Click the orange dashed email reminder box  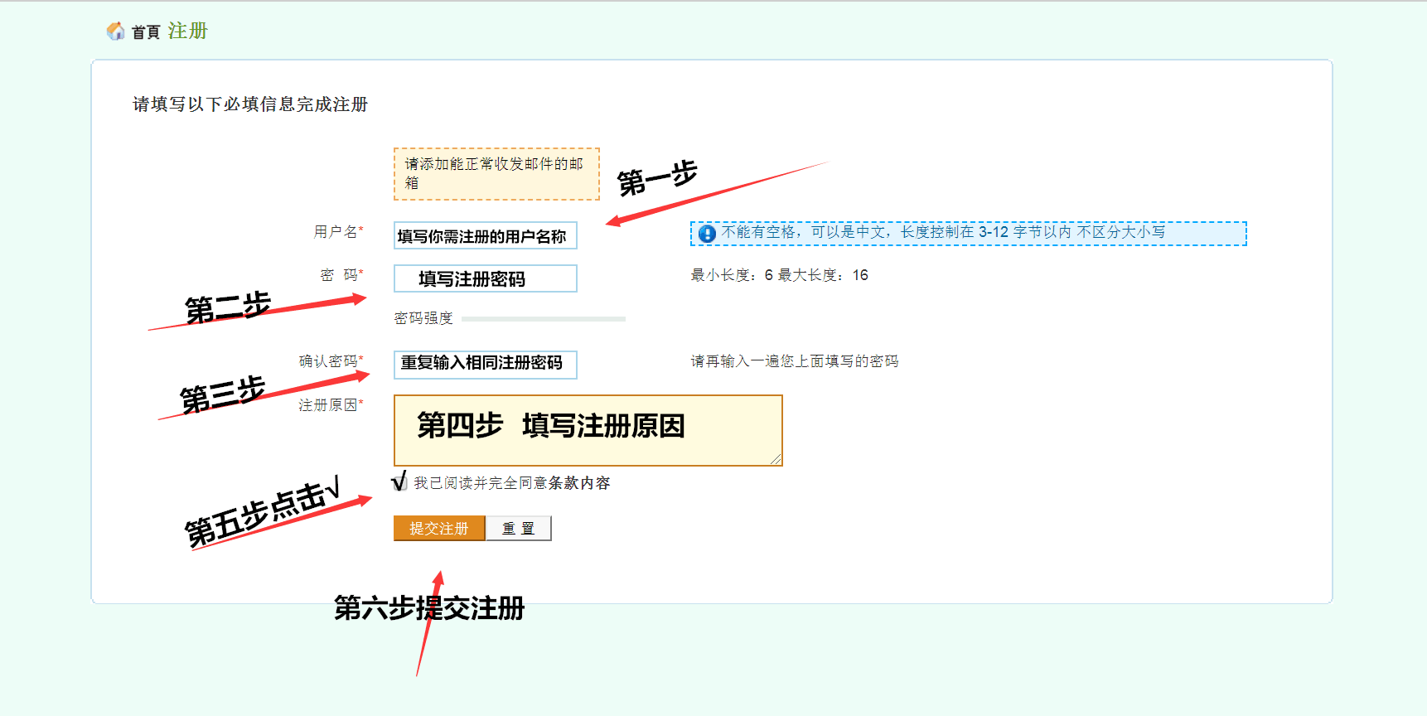pyautogui.click(x=496, y=174)
